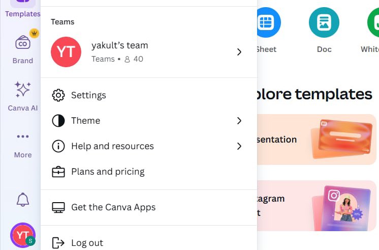The width and height of the screenshot is (379, 250).
Task: Click the Log out door-arrow icon
Action: (x=58, y=243)
